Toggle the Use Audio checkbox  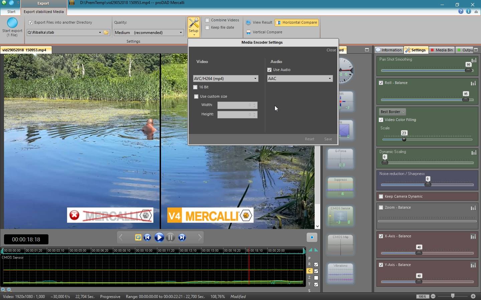(x=270, y=70)
